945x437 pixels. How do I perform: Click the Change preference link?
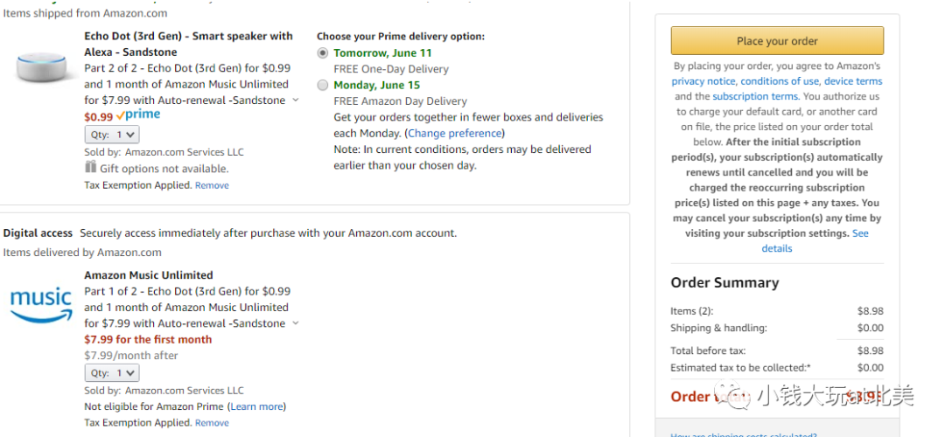pyautogui.click(x=454, y=133)
